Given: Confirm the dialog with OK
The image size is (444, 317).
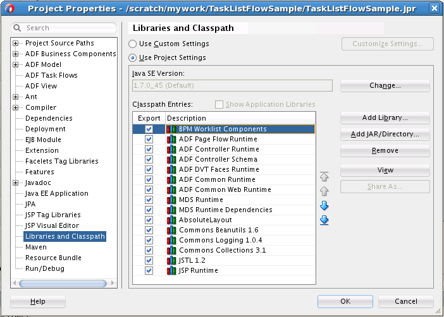Looking at the screenshot, I should point(345,301).
